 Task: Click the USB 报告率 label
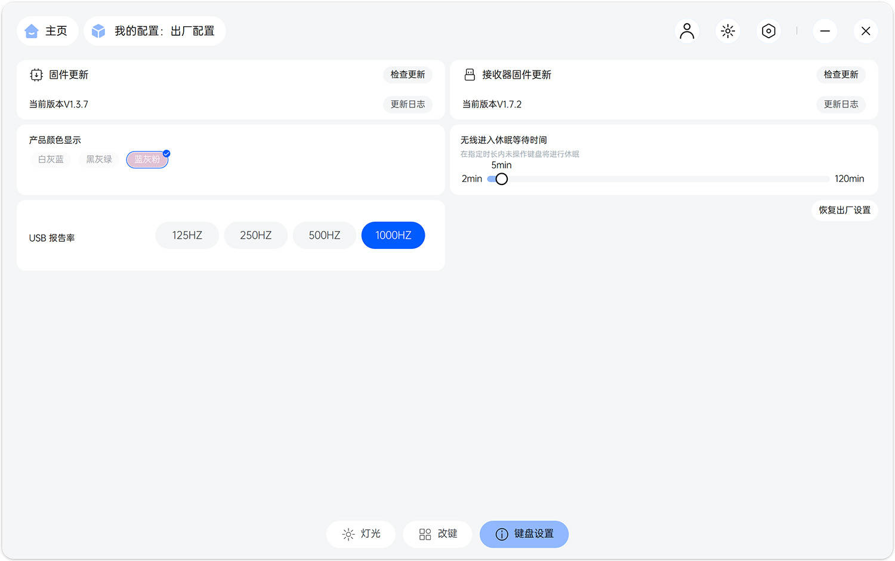click(x=52, y=238)
